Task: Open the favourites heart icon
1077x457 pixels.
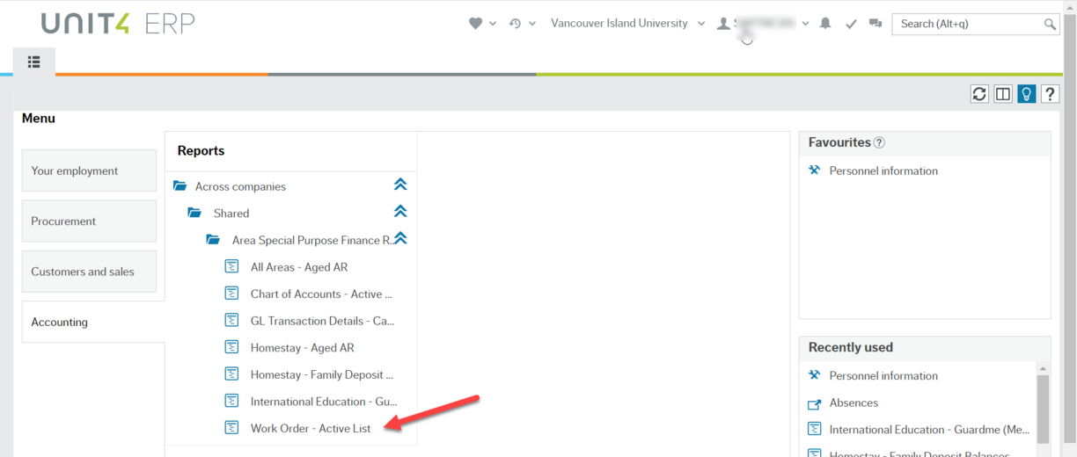Action: [x=476, y=24]
